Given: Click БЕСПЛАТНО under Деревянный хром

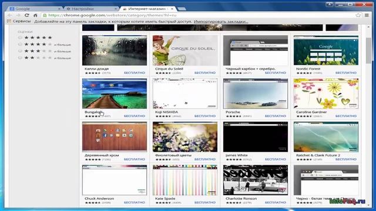Looking at the screenshot, I should [x=135, y=159].
